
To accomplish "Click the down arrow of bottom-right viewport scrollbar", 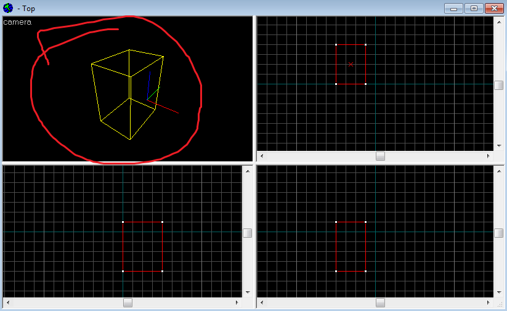I will coord(499,293).
